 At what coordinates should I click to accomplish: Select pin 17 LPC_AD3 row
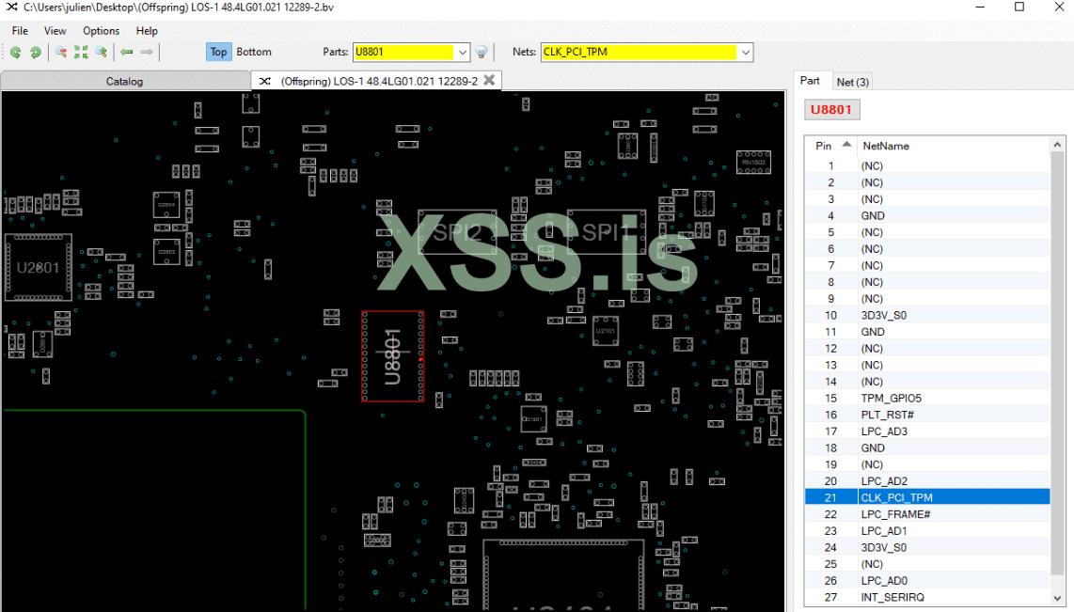click(x=927, y=432)
